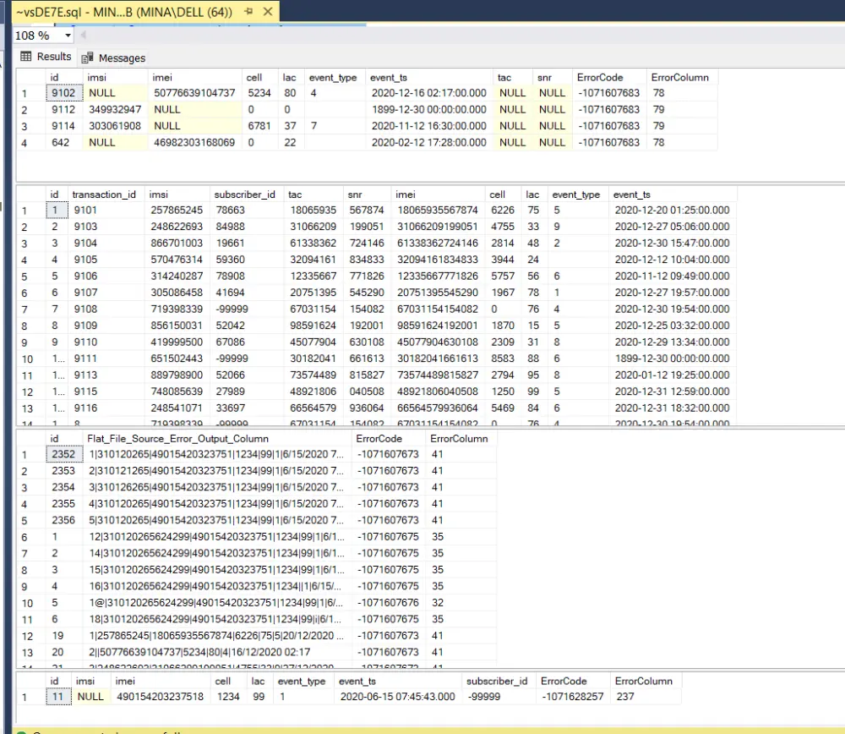Viewport: 845px width, 734px height.
Task: Switch to the Results tab
Action: pyautogui.click(x=46, y=57)
